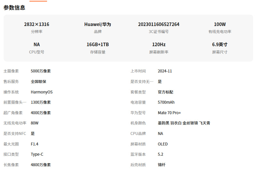Click the Type-C interface type value
257x177 pixels.
[x=37, y=154]
